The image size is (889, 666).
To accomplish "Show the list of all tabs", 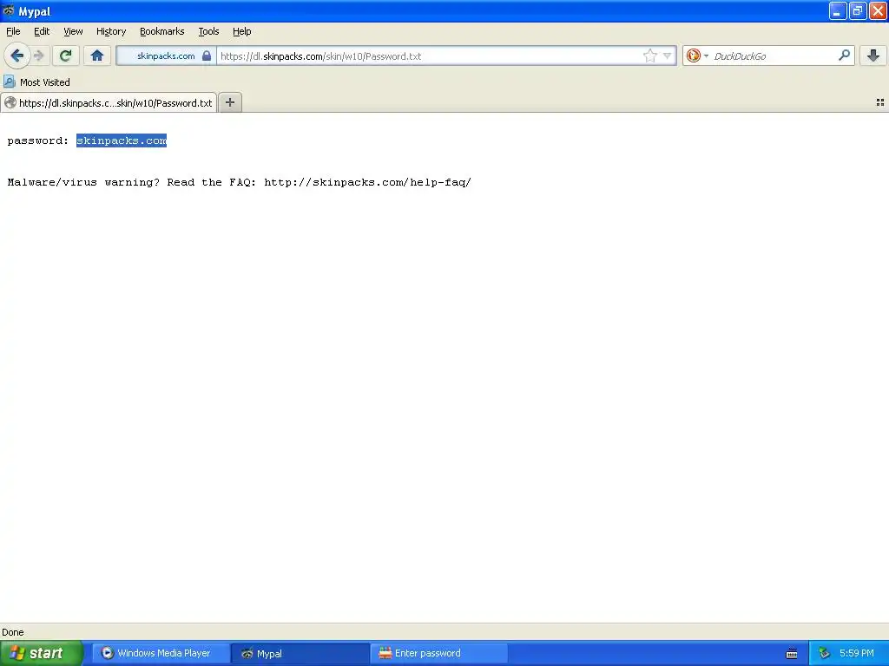I will 880,102.
